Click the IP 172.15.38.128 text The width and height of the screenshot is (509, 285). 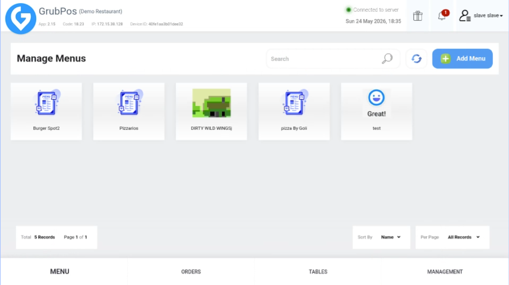[x=107, y=24]
